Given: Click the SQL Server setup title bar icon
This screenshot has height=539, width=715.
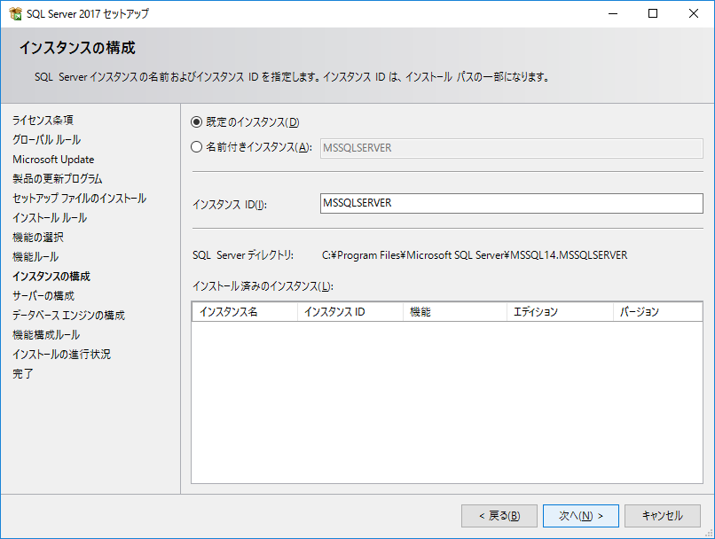Looking at the screenshot, I should tap(15, 13).
